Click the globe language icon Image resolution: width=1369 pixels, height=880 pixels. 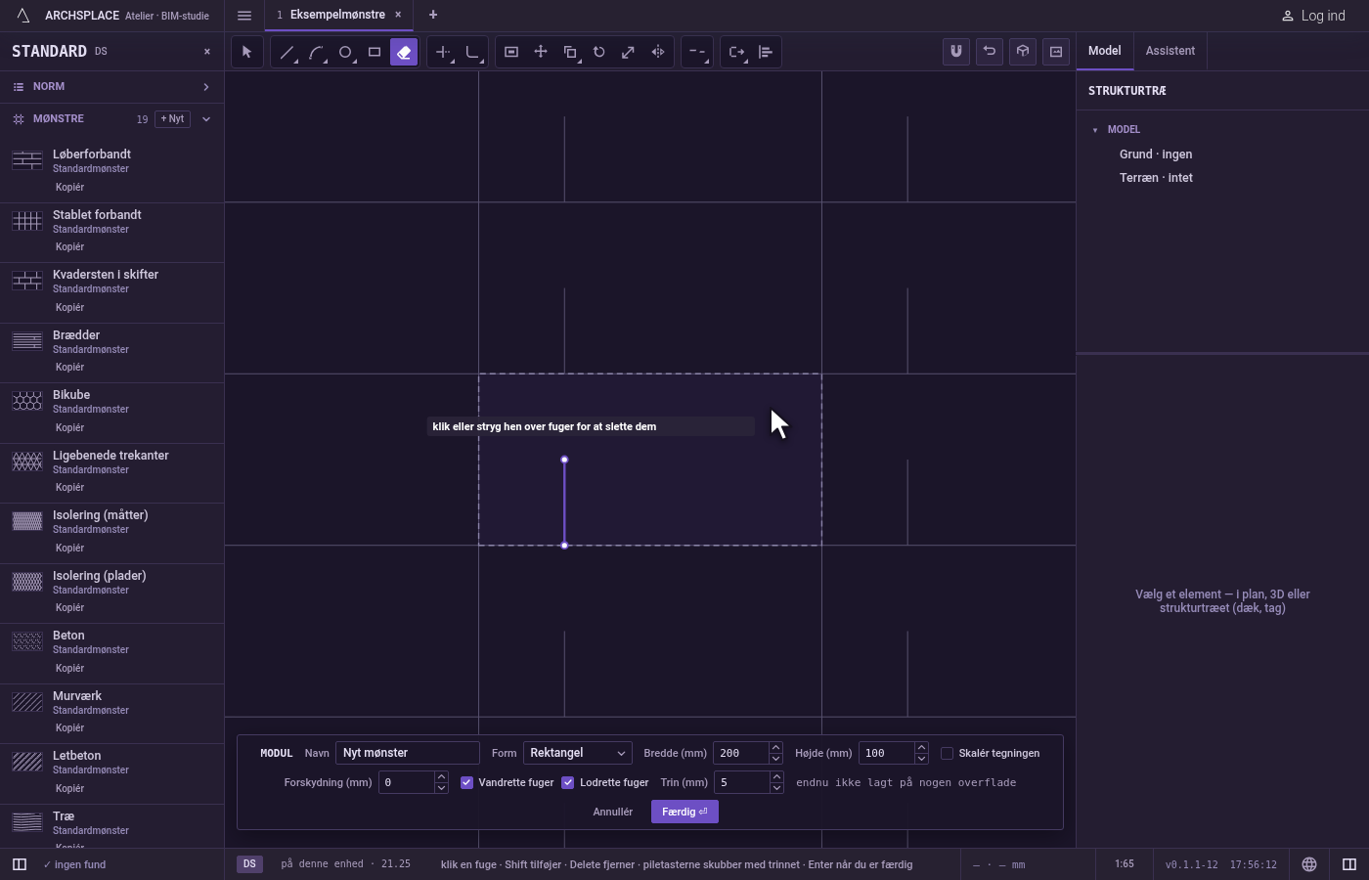click(1309, 864)
